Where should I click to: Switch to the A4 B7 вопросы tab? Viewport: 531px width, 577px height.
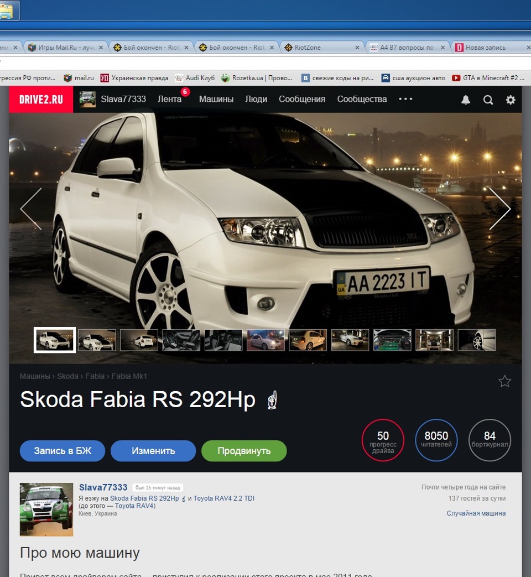(x=408, y=48)
